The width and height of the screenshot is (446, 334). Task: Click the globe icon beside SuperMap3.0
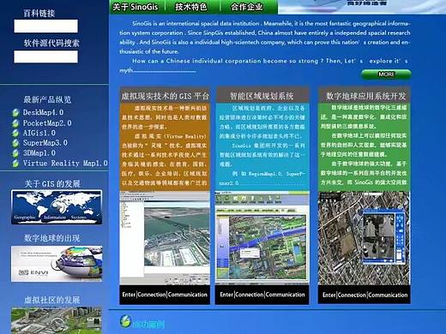15,143
